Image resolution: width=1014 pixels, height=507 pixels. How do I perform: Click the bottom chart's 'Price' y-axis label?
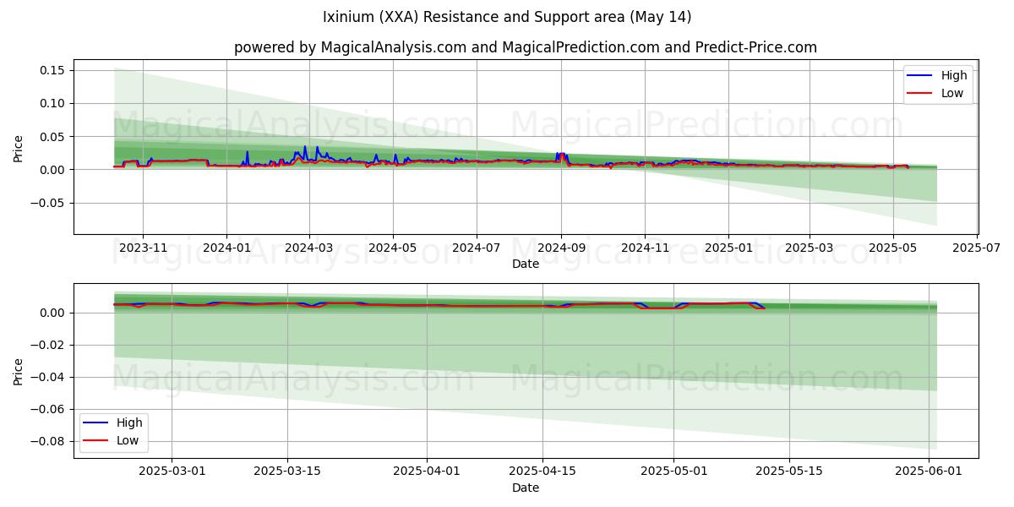19,370
